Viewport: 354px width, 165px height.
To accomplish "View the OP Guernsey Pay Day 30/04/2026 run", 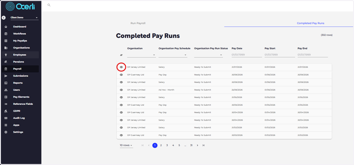I will [121, 113].
